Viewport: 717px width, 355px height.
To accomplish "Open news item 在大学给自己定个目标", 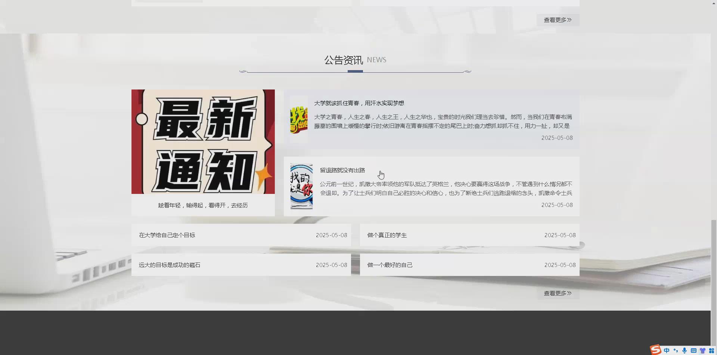I will click(167, 235).
